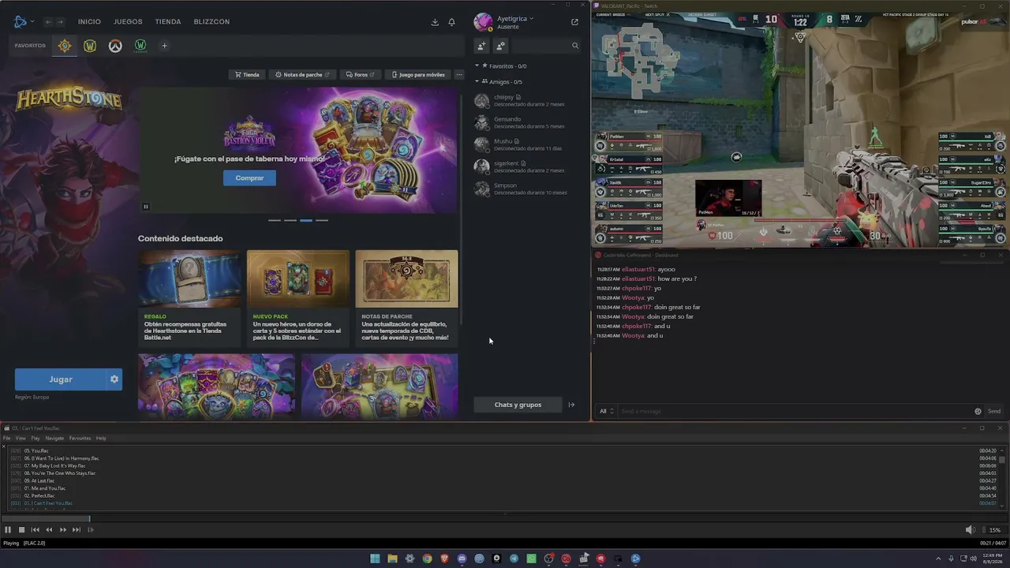Add a game to favorites bar
This screenshot has height=568, width=1010.
coord(164,46)
